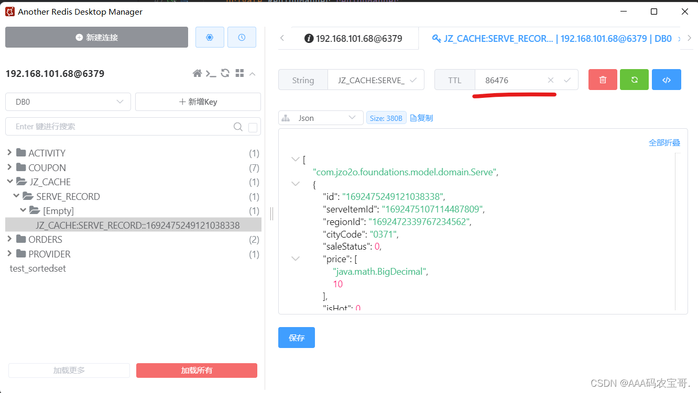
Task: Collapse the price array JSON arrow
Action: click(x=296, y=259)
